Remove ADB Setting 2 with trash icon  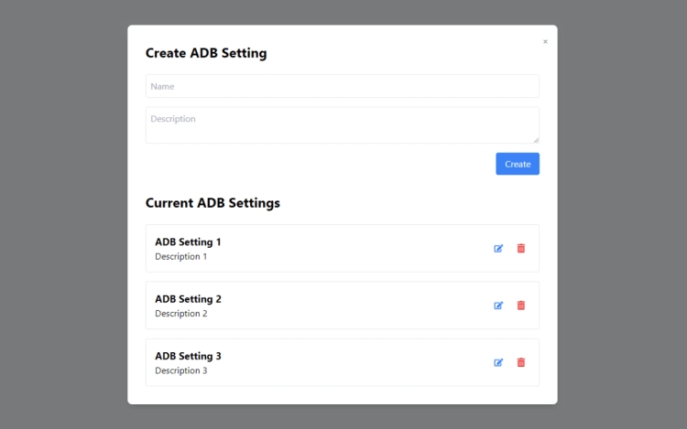521,306
